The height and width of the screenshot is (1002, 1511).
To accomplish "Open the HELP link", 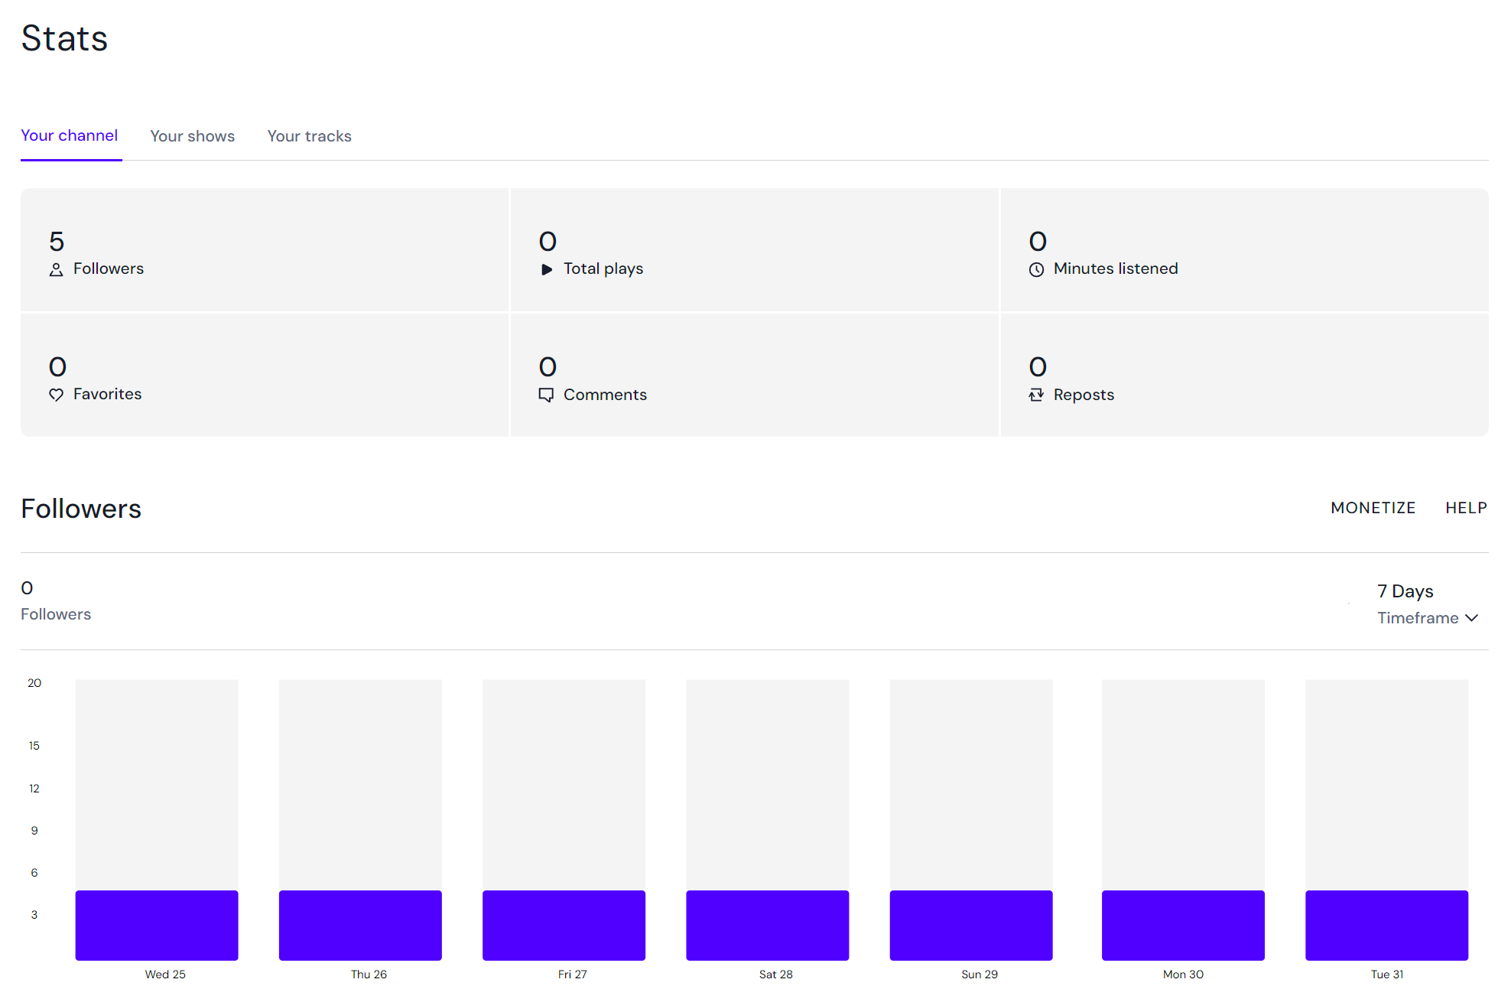I will click(x=1465, y=508).
